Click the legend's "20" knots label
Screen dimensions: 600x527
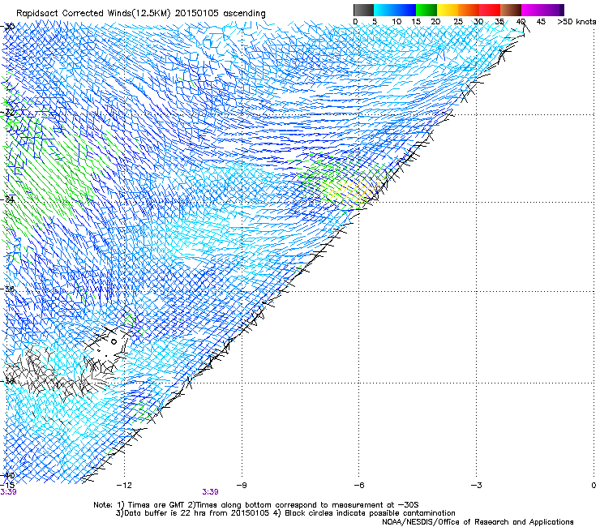pos(435,22)
